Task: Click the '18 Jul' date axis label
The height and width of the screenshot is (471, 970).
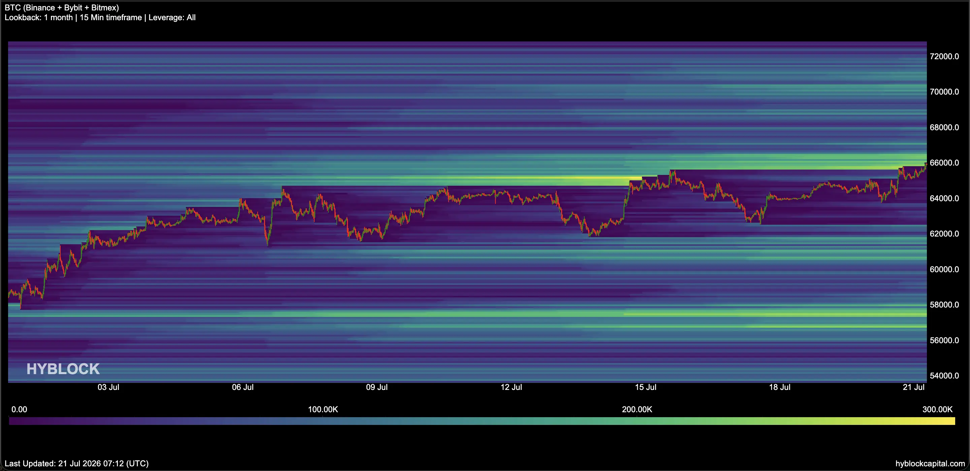Action: tap(779, 387)
